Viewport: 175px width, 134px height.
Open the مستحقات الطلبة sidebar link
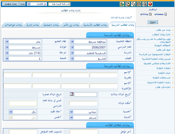click(161, 78)
